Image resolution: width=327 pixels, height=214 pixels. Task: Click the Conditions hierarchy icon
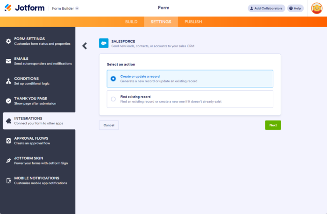(8, 81)
